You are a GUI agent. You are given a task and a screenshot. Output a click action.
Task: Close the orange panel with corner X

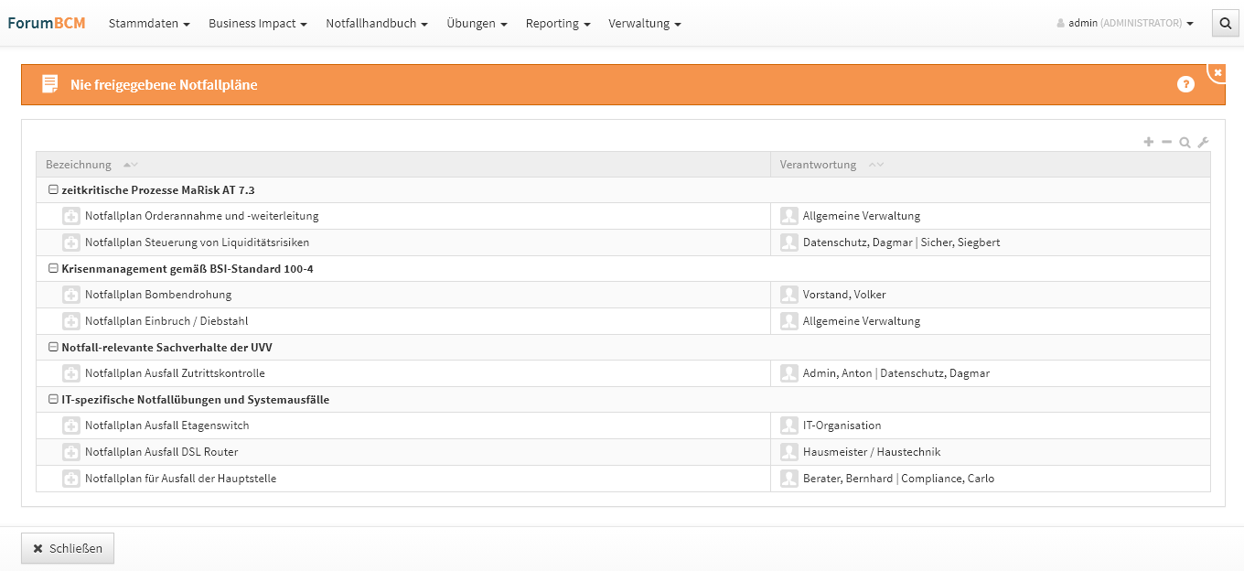coord(1217,72)
